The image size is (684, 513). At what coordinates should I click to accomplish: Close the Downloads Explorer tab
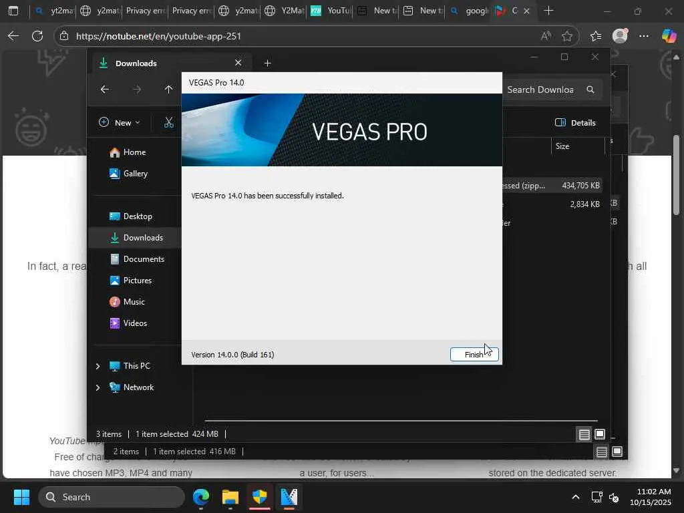(238, 63)
